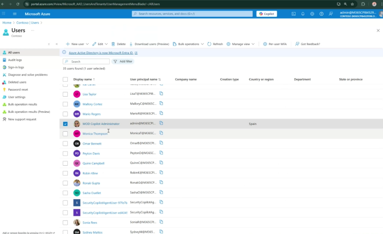Check the box next to Omar Bennett
Screen dimensions: 383x234
65,144
